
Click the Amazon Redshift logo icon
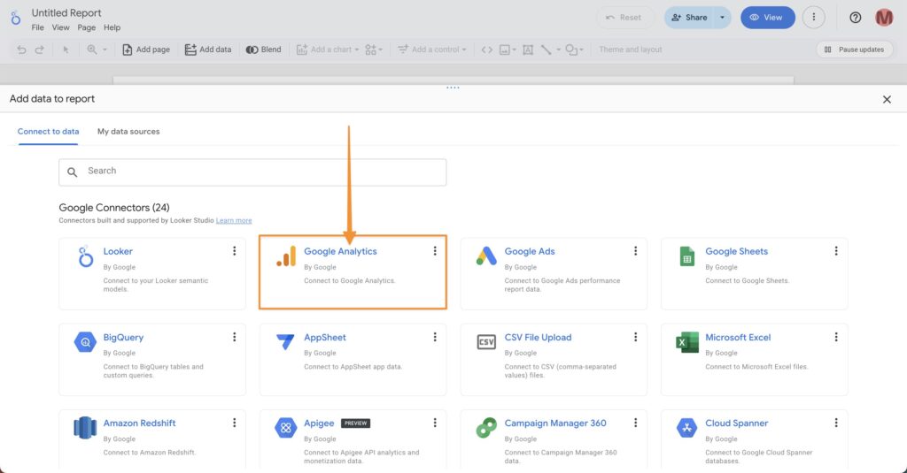tap(85, 428)
